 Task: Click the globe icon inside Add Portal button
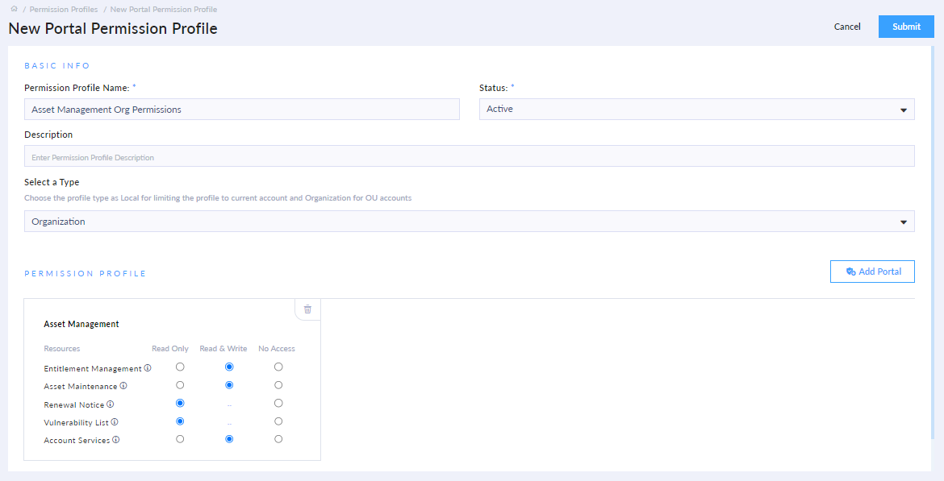coord(850,272)
